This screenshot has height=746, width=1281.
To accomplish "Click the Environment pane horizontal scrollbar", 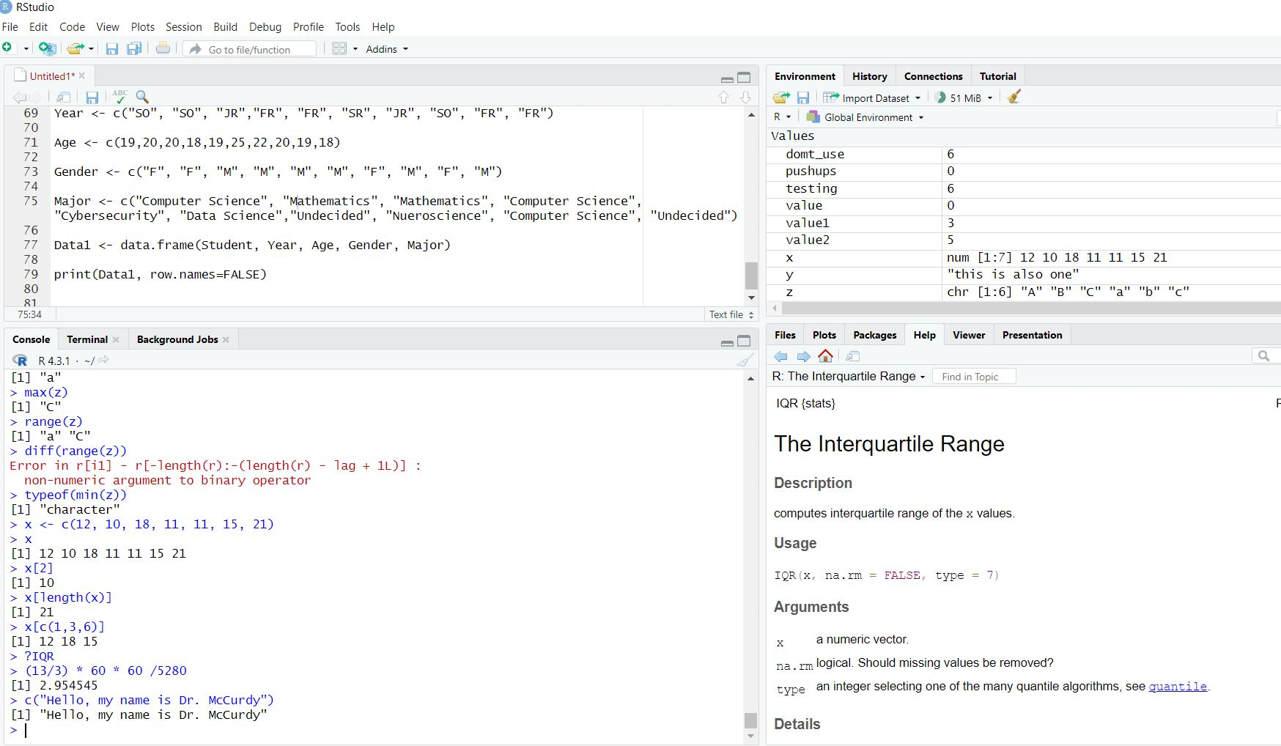I will [1030, 309].
